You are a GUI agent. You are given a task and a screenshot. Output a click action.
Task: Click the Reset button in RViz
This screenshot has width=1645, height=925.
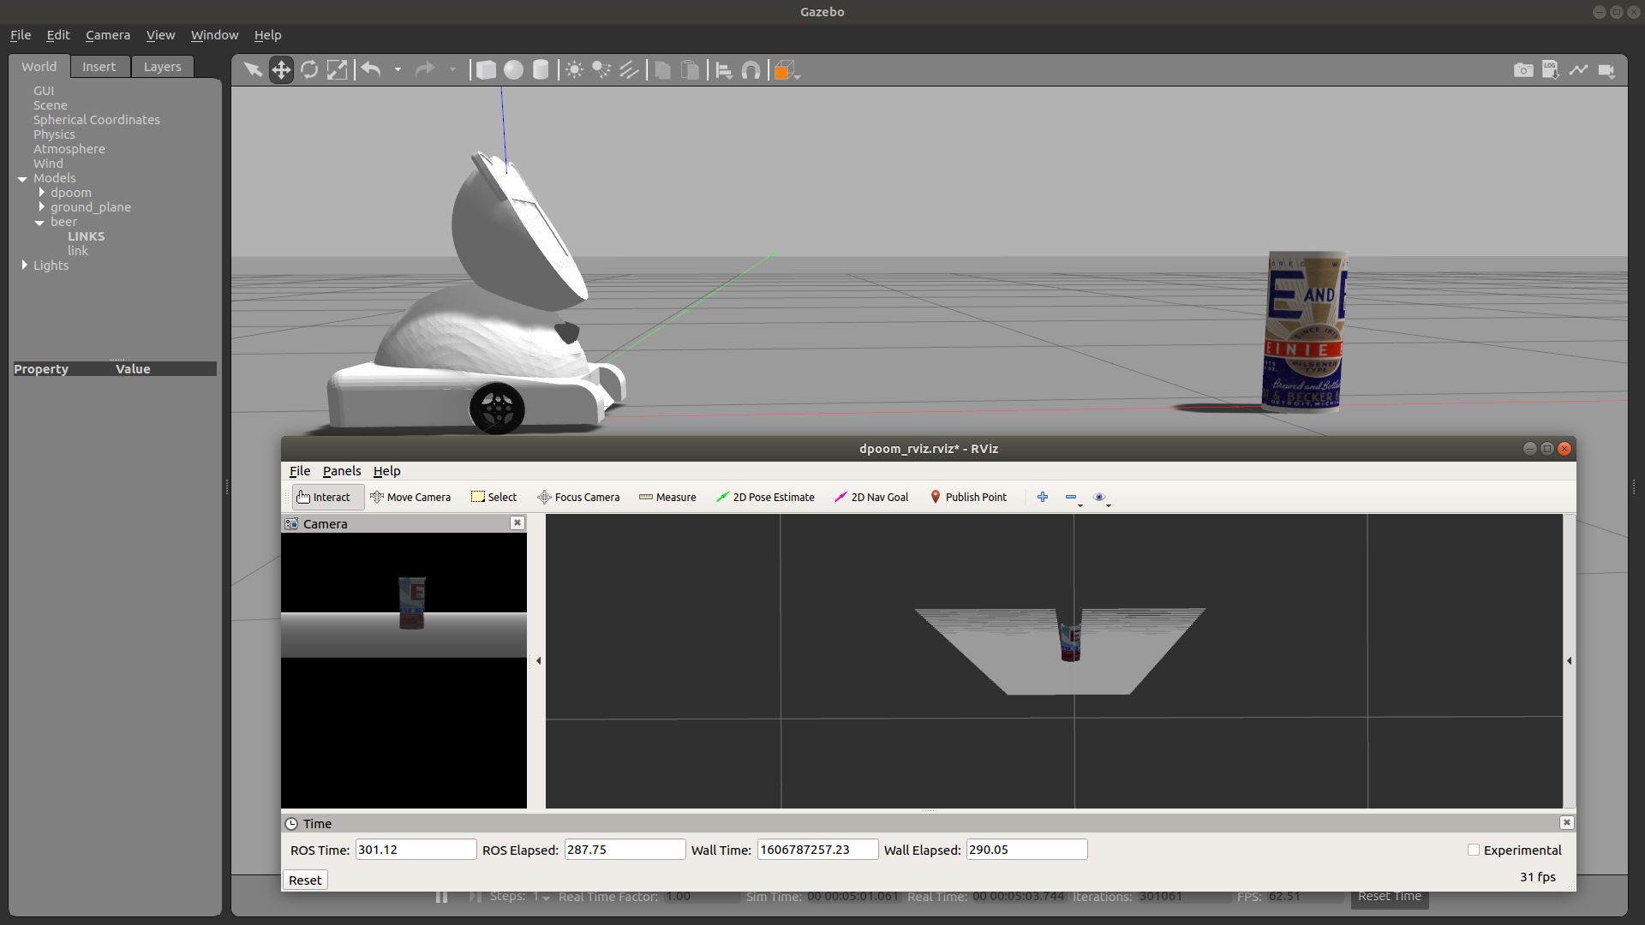click(305, 880)
